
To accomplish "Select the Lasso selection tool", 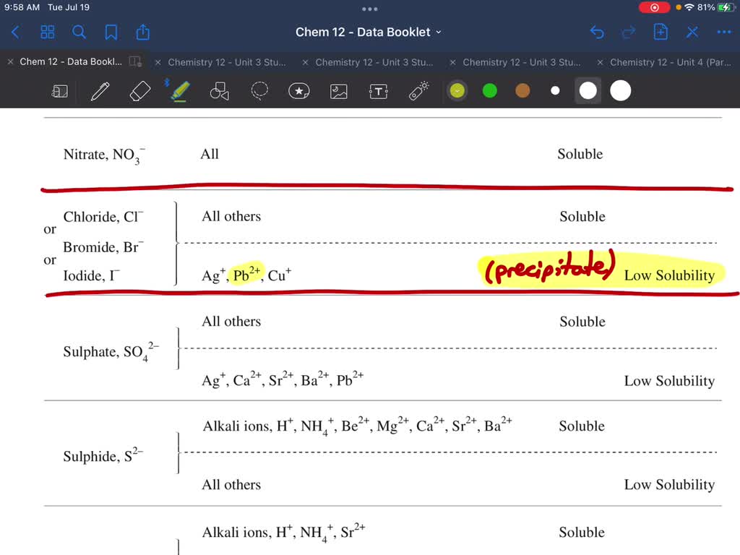I will (259, 90).
